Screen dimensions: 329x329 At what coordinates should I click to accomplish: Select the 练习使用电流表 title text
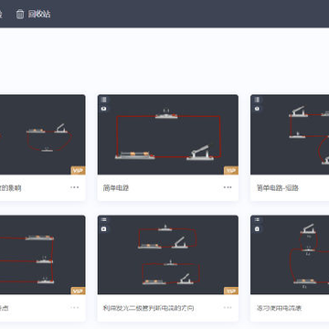[x=280, y=308]
